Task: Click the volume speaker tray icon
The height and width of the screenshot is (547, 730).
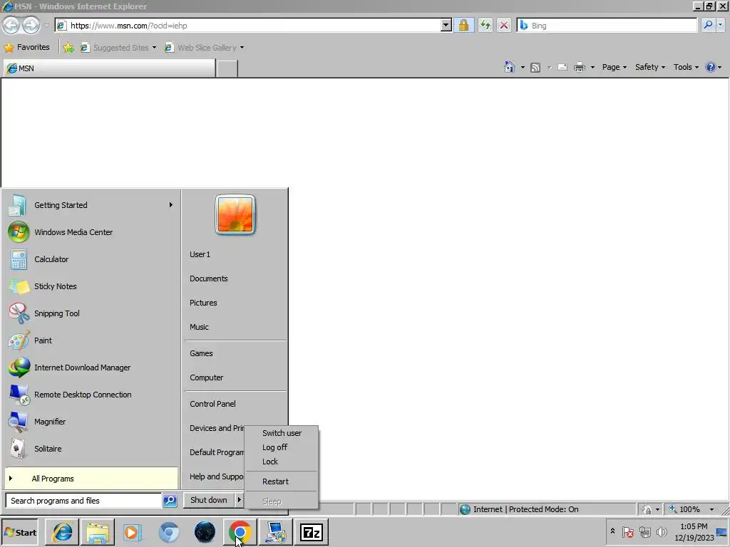Action: tap(661, 531)
